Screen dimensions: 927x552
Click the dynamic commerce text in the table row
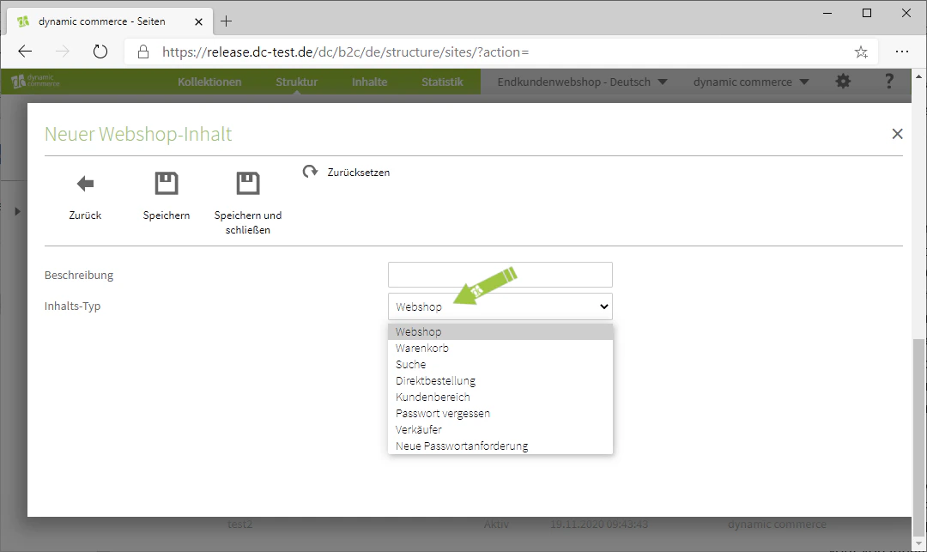point(777,525)
